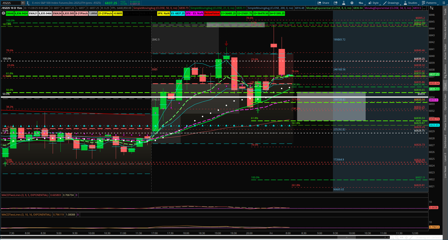
Task: Open the list menu icon at top right
Action: pos(444,3)
